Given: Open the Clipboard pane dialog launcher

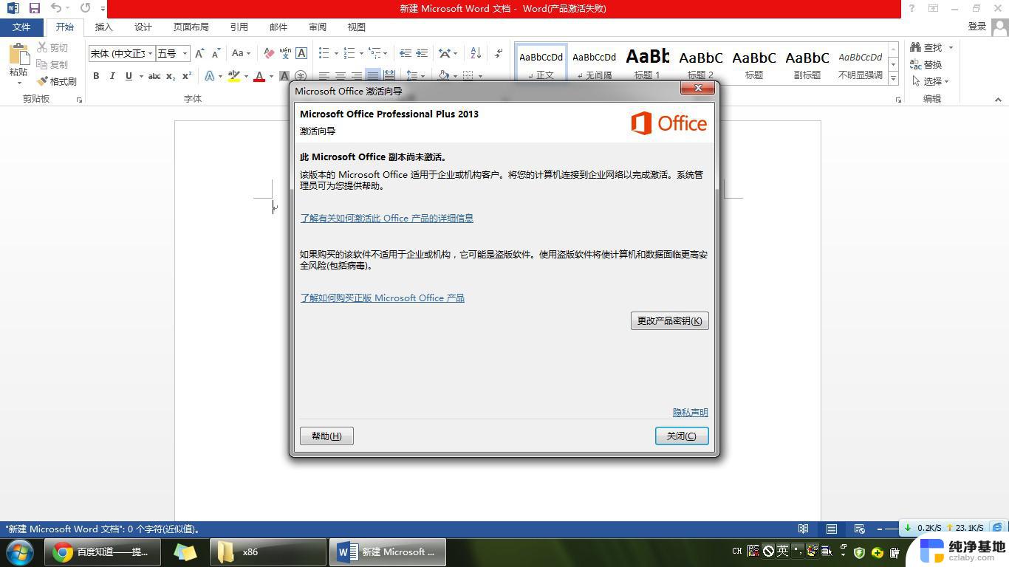Looking at the screenshot, I should (79, 100).
